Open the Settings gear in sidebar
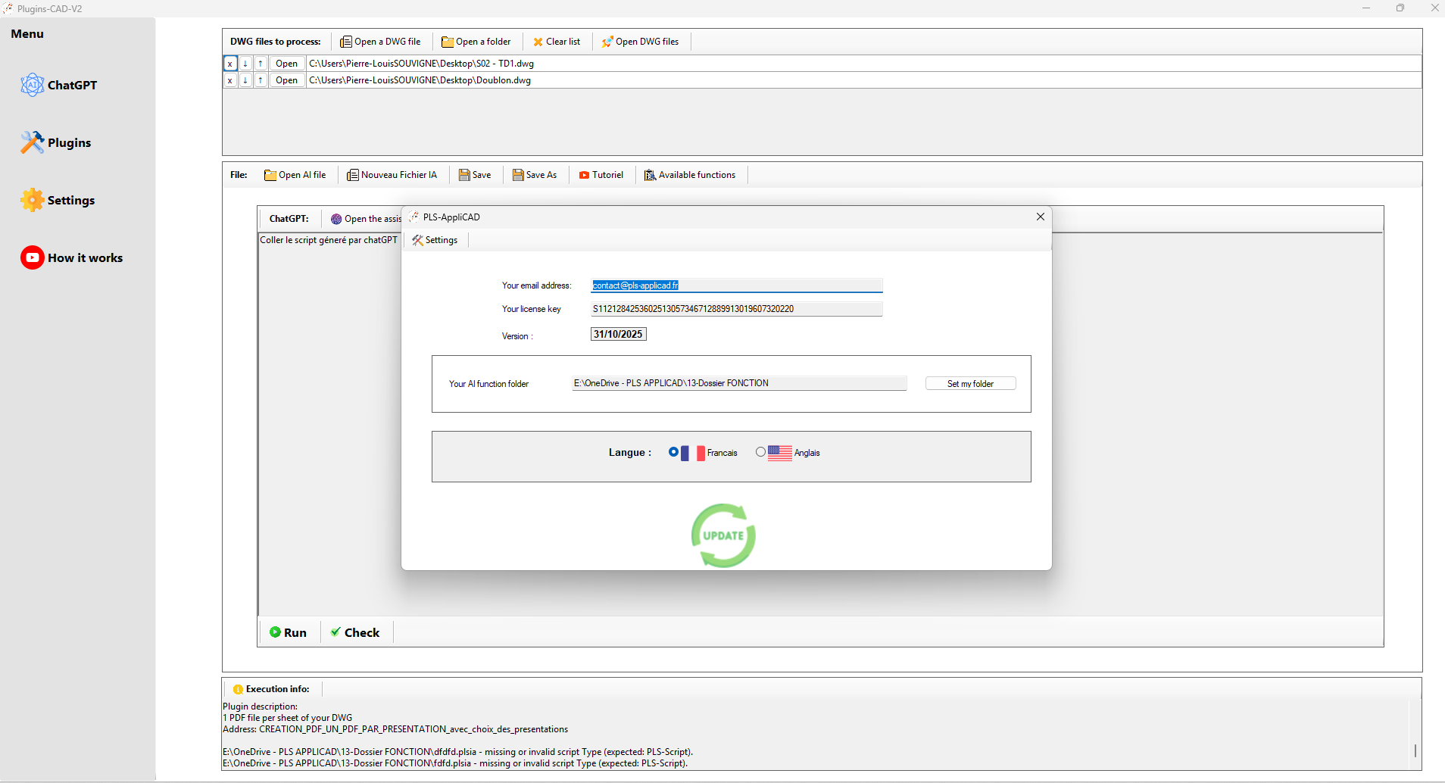The image size is (1445, 783). coord(33,200)
